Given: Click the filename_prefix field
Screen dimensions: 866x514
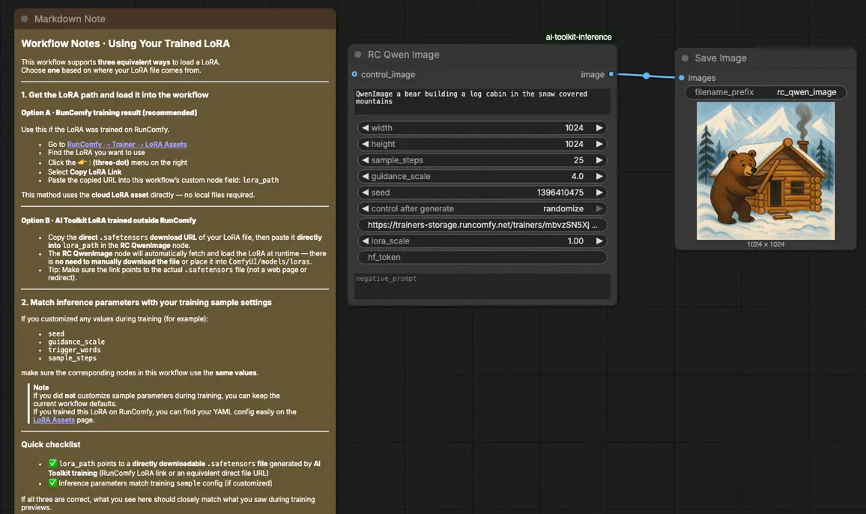Looking at the screenshot, I should [x=766, y=92].
